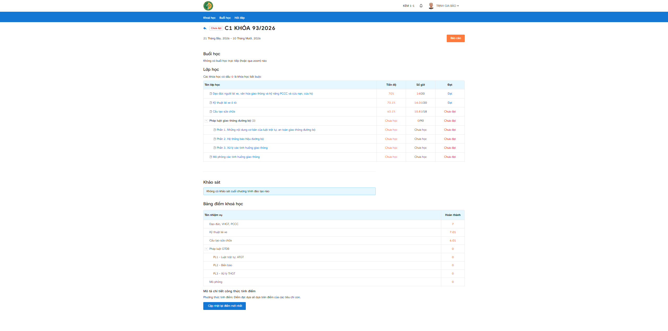Click the 6.01 score value
This screenshot has width=668, height=331.
coord(453,241)
